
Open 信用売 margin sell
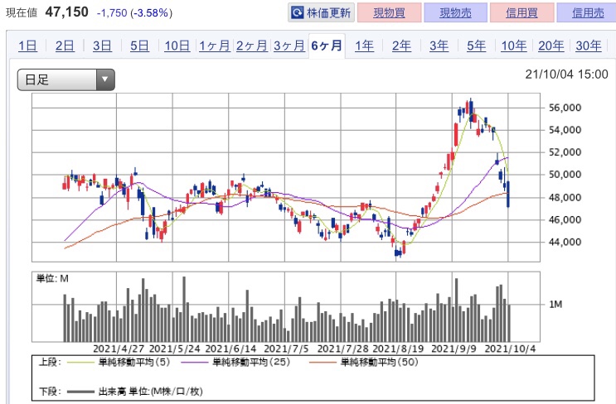pos(587,13)
